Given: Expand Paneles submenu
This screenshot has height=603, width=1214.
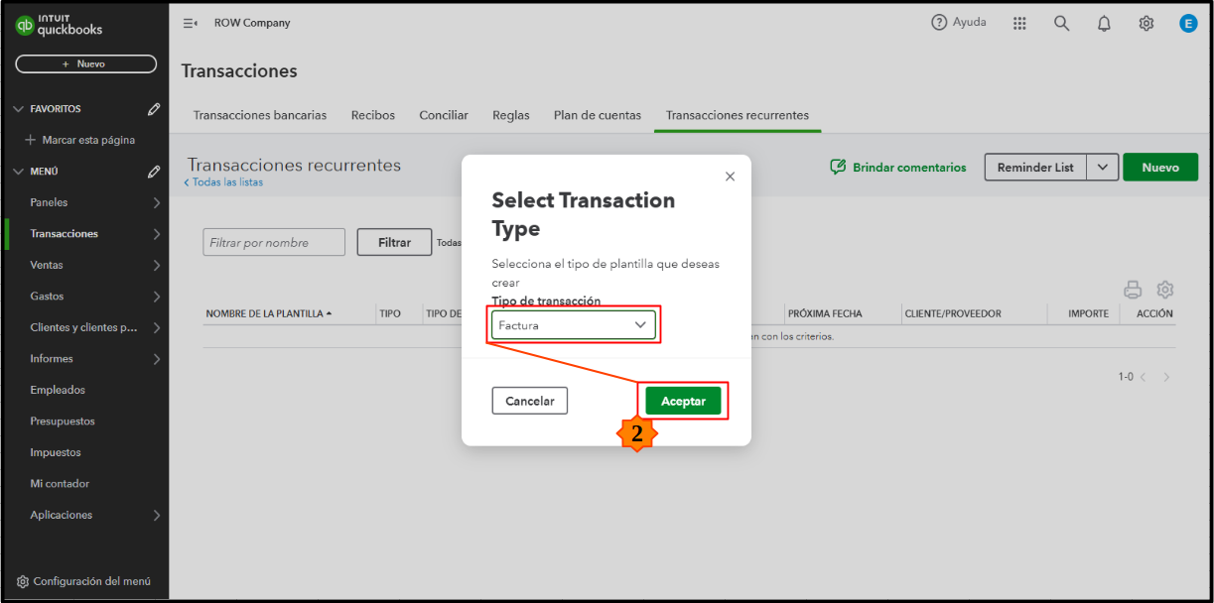Looking at the screenshot, I should [156, 202].
